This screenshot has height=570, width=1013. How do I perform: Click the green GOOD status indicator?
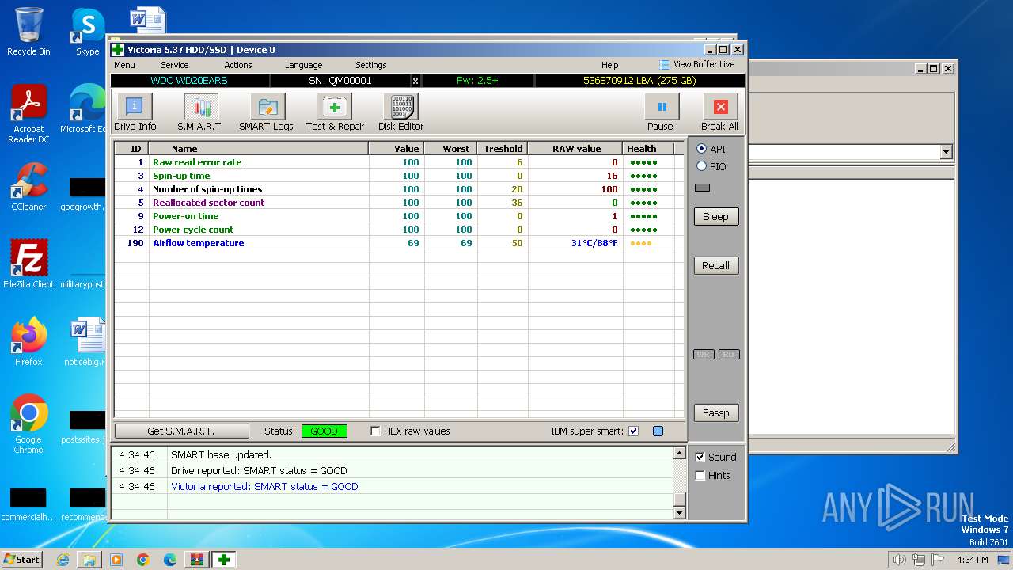(324, 431)
